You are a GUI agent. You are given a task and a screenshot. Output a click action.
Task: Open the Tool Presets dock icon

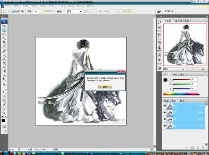[159, 35]
